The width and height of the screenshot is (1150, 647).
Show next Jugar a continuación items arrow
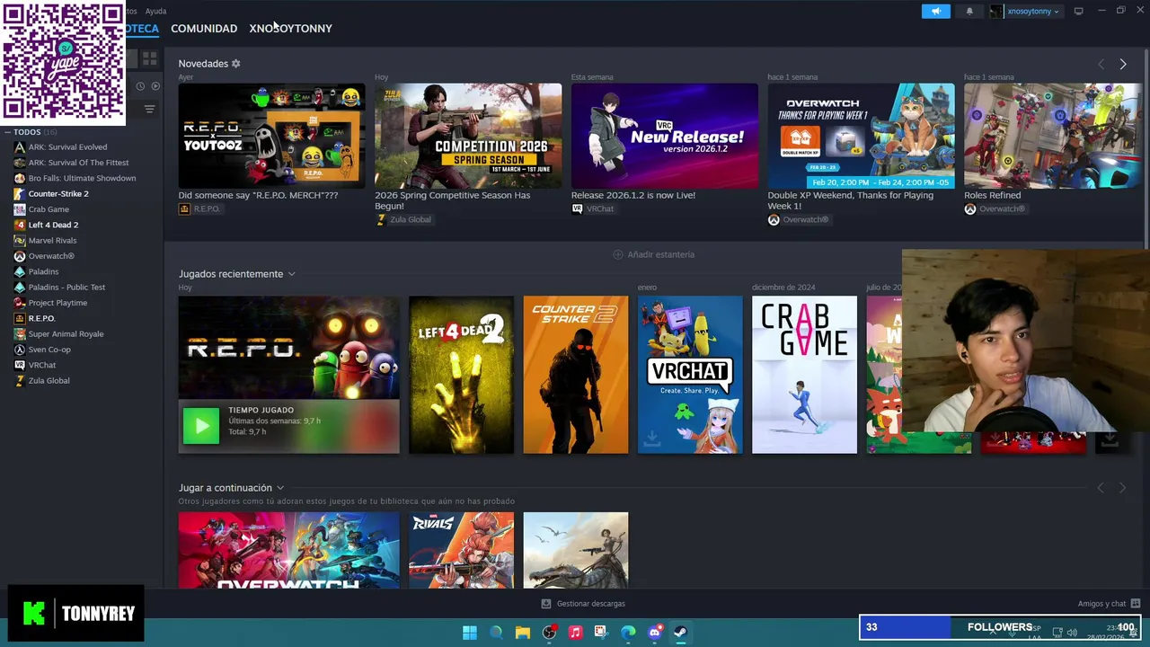1123,488
